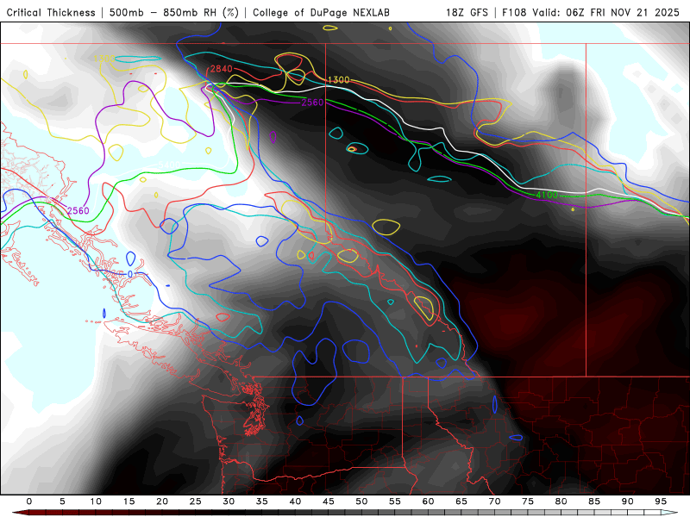Click the colorbar tick label "80"

[561, 501]
